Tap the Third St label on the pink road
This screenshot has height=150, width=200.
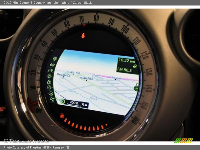[x=116, y=77]
